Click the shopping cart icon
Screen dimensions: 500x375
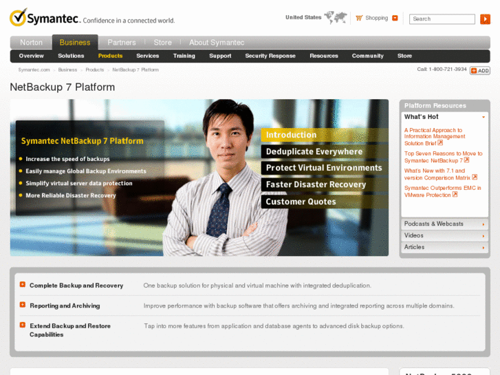coord(359,18)
